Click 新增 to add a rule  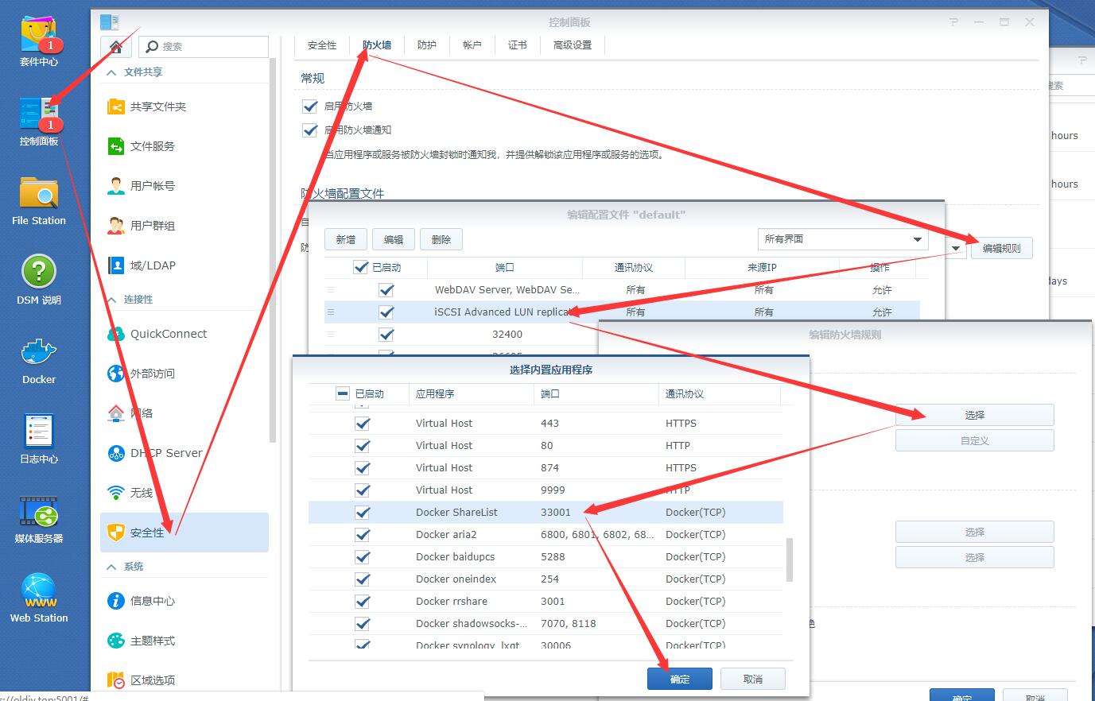(x=346, y=239)
